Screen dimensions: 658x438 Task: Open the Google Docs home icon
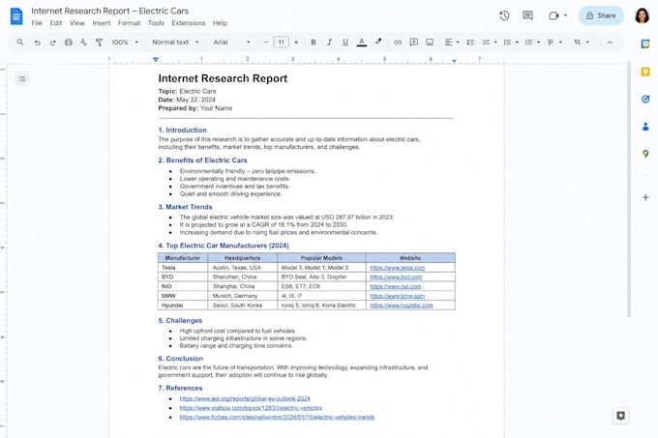point(16,16)
